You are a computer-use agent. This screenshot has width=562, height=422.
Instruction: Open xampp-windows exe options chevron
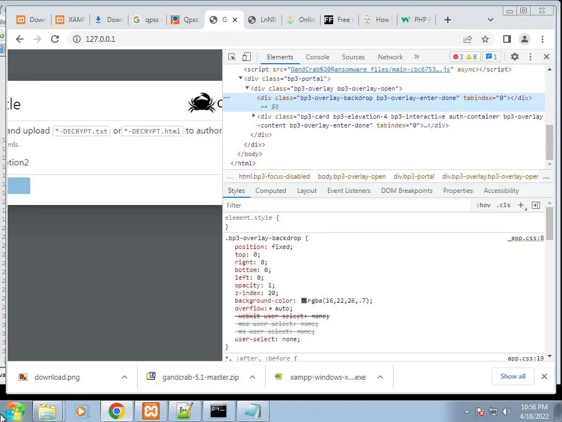(x=380, y=377)
